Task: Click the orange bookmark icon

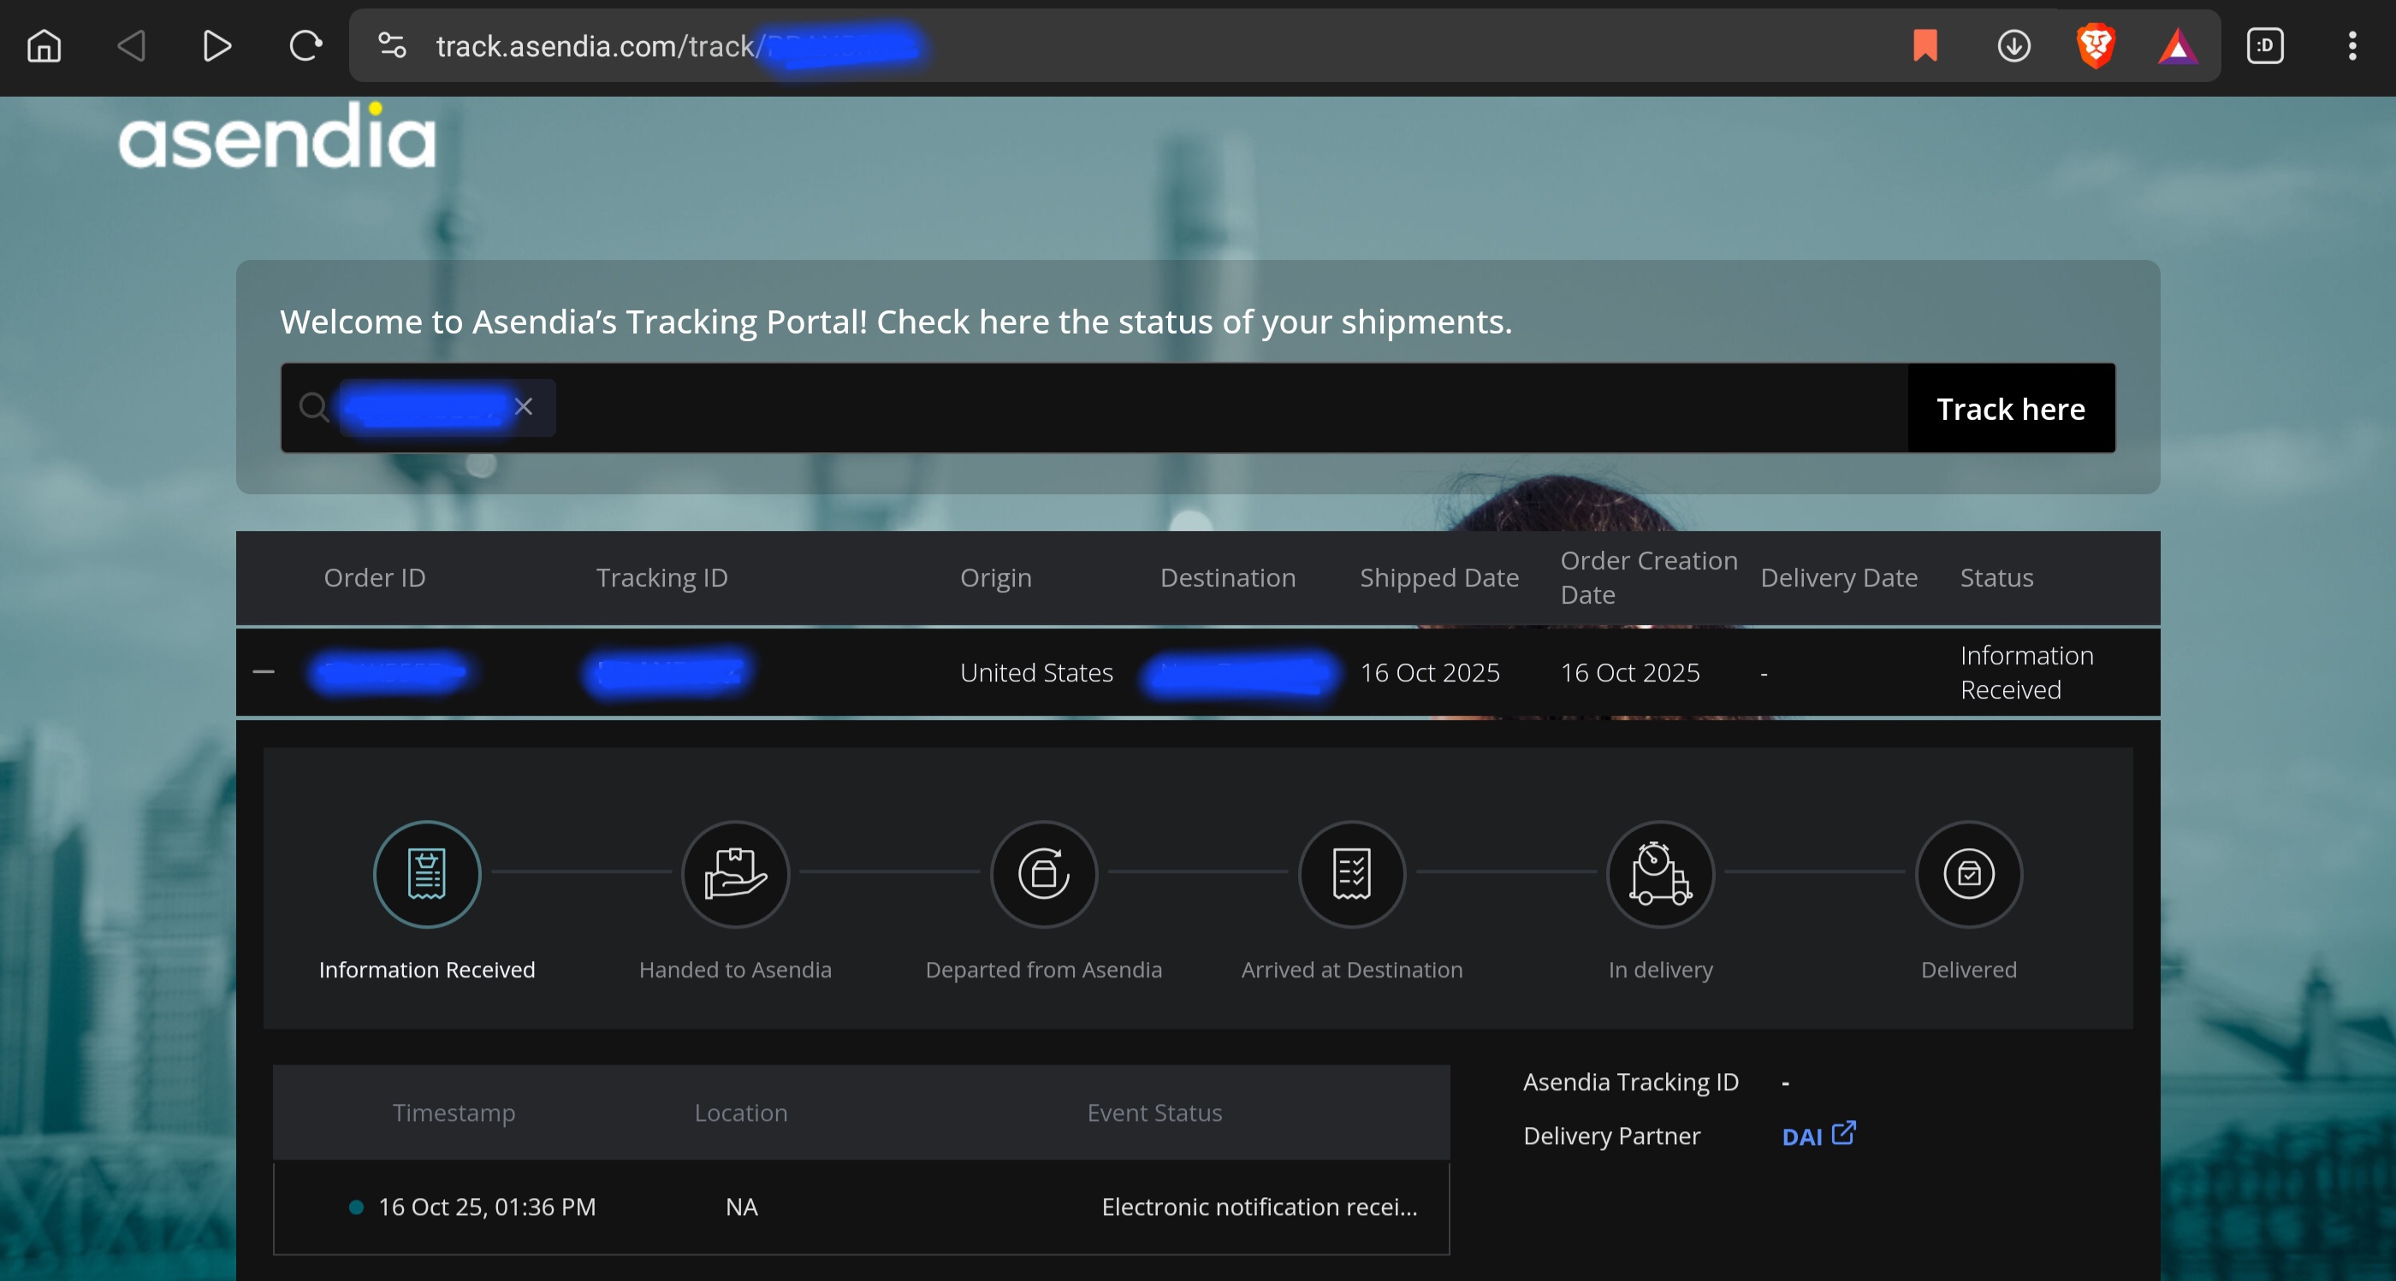Action: (1925, 45)
